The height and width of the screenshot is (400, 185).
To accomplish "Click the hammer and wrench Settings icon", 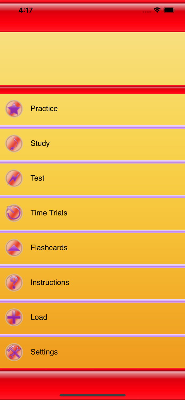I will pyautogui.click(x=14, y=352).
